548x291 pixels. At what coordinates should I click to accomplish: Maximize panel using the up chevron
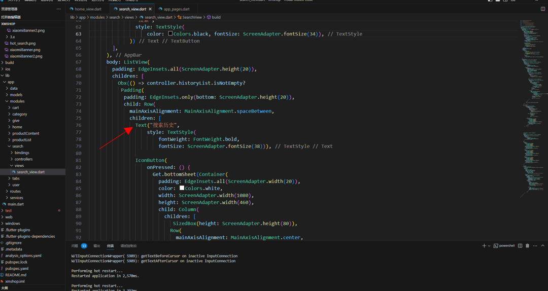[x=542, y=246]
